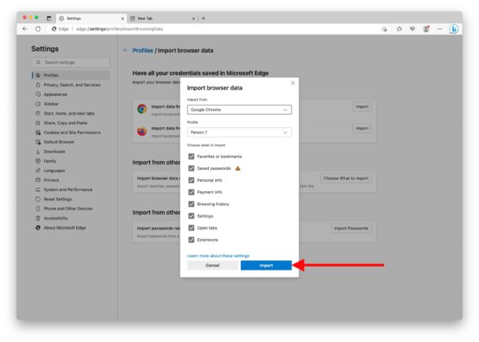This screenshot has width=479, height=342.
Task: Disable the Extensions checkbox
Action: pyautogui.click(x=192, y=239)
